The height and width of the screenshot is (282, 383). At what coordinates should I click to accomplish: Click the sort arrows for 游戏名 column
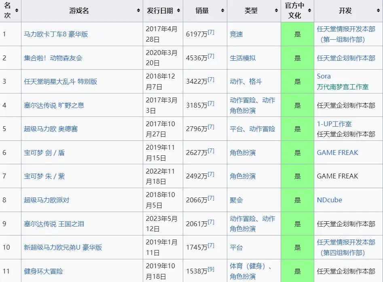(138, 11)
